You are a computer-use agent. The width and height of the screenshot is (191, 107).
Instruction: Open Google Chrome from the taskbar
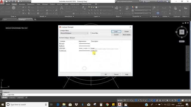click(x=107, y=104)
